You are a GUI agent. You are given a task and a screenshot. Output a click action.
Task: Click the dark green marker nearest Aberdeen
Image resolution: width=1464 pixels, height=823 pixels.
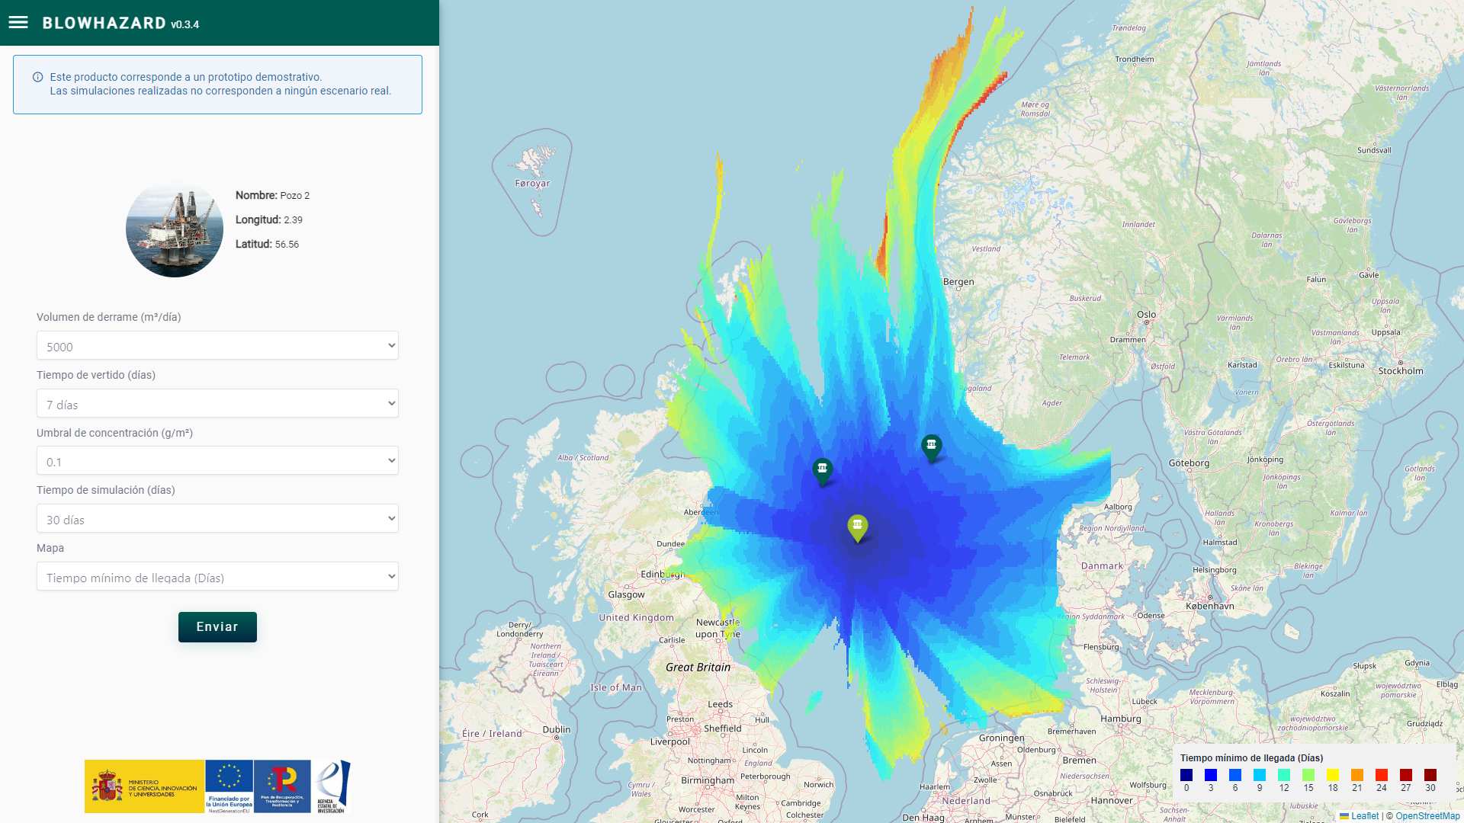coord(822,472)
